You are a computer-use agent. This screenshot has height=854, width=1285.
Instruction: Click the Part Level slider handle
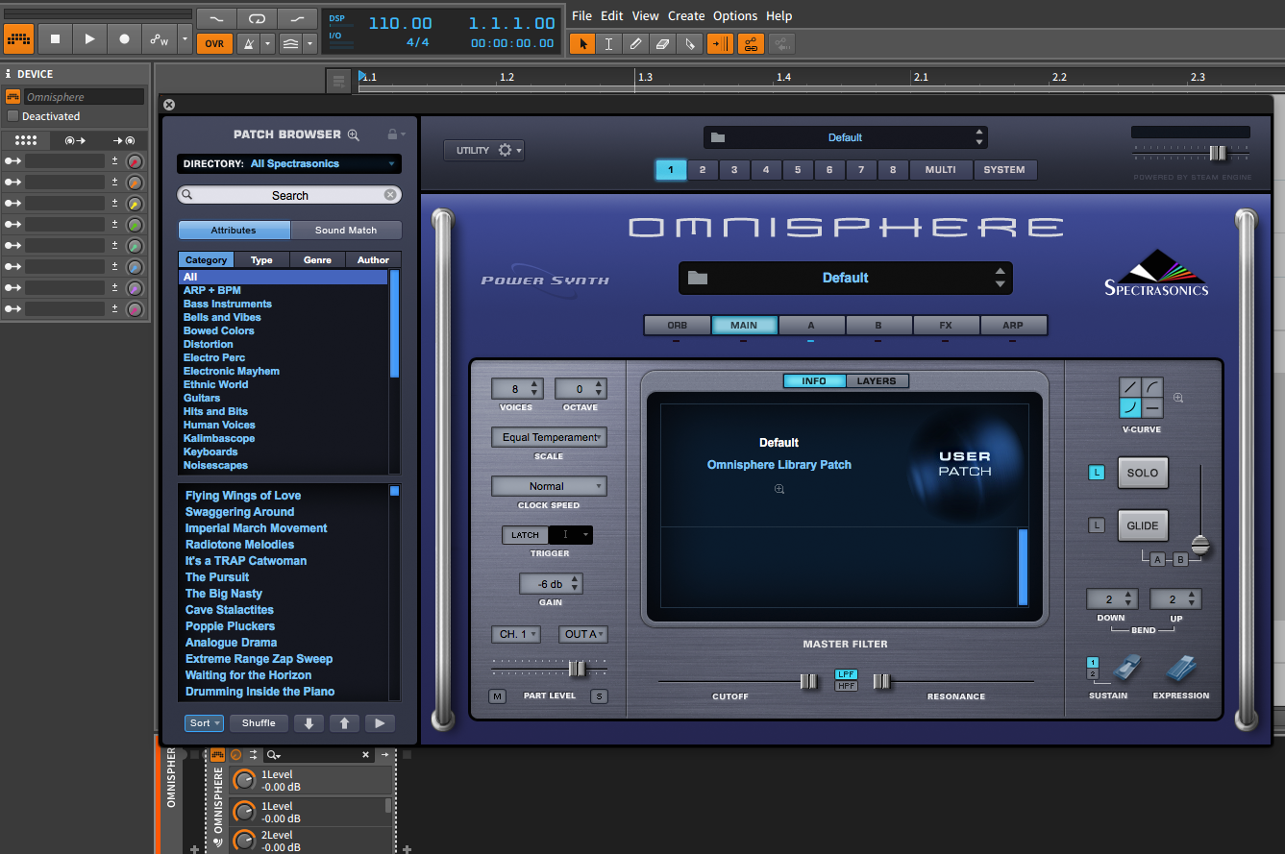577,669
